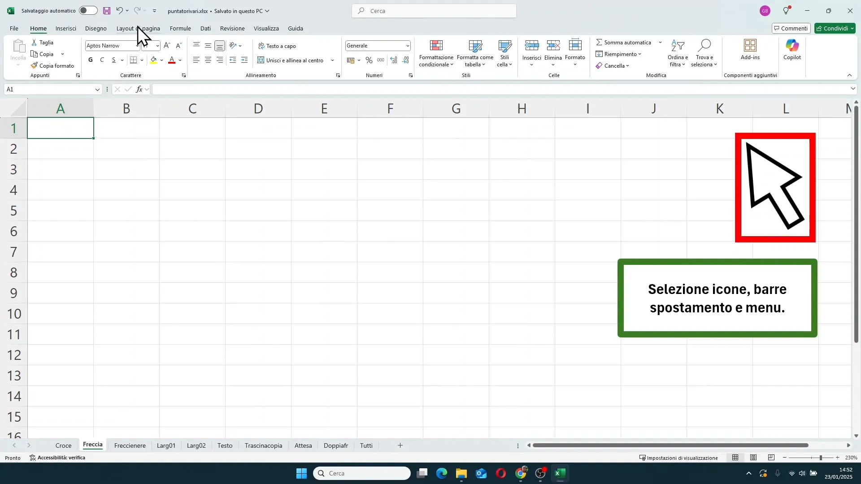Open the Riempimento fill dropdown
Screen dimensions: 861x484
coord(618,54)
